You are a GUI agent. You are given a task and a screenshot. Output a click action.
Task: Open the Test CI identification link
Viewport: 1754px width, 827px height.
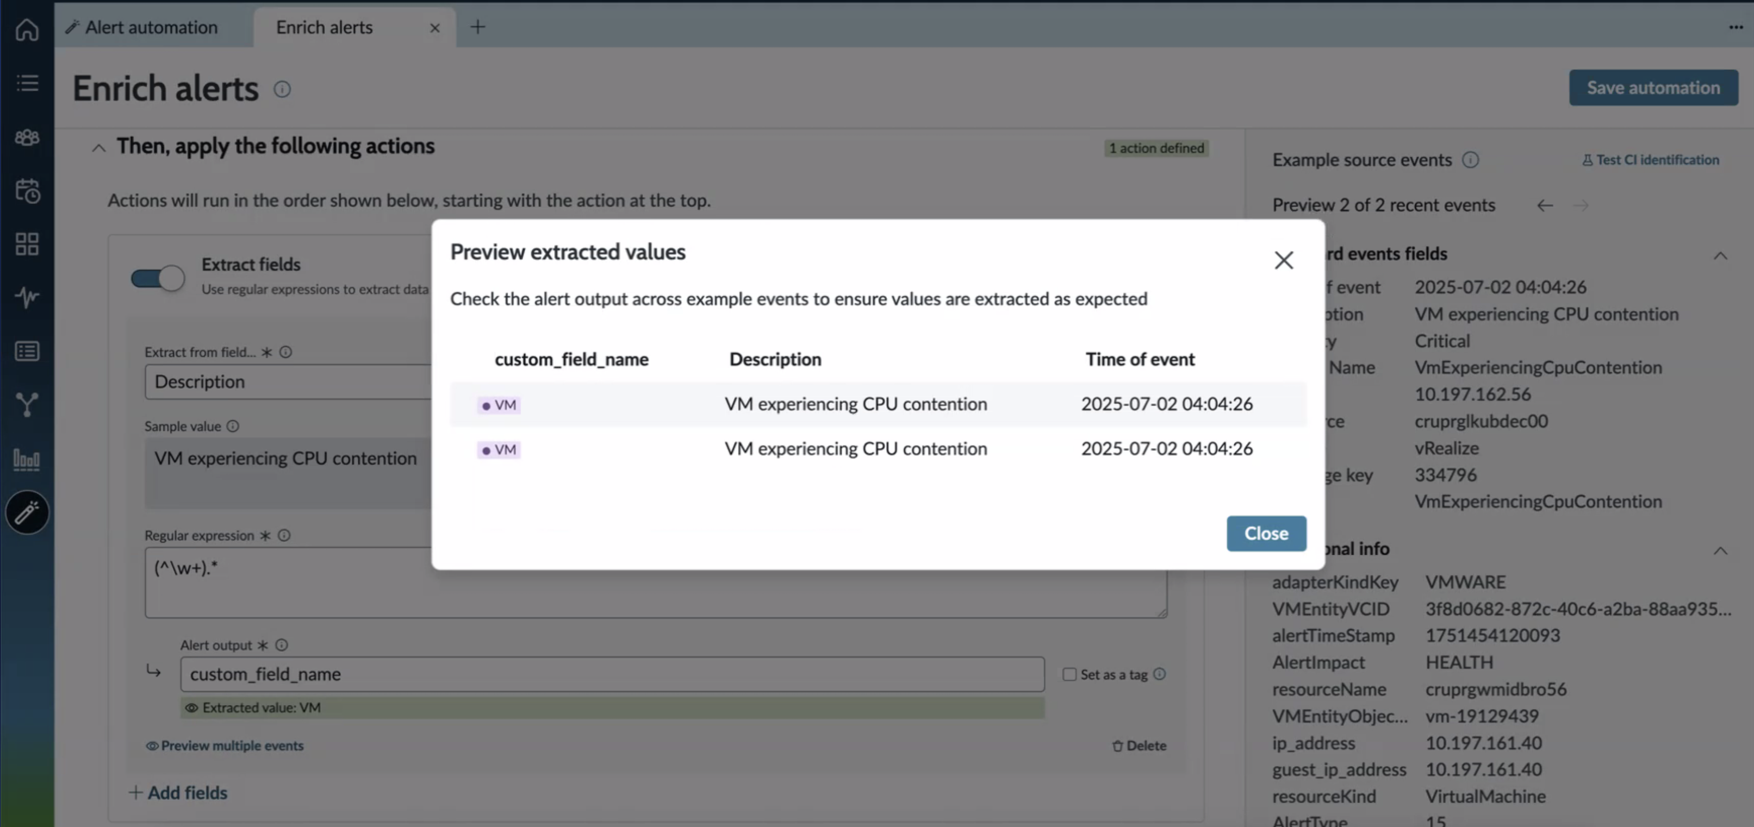pyautogui.click(x=1650, y=159)
